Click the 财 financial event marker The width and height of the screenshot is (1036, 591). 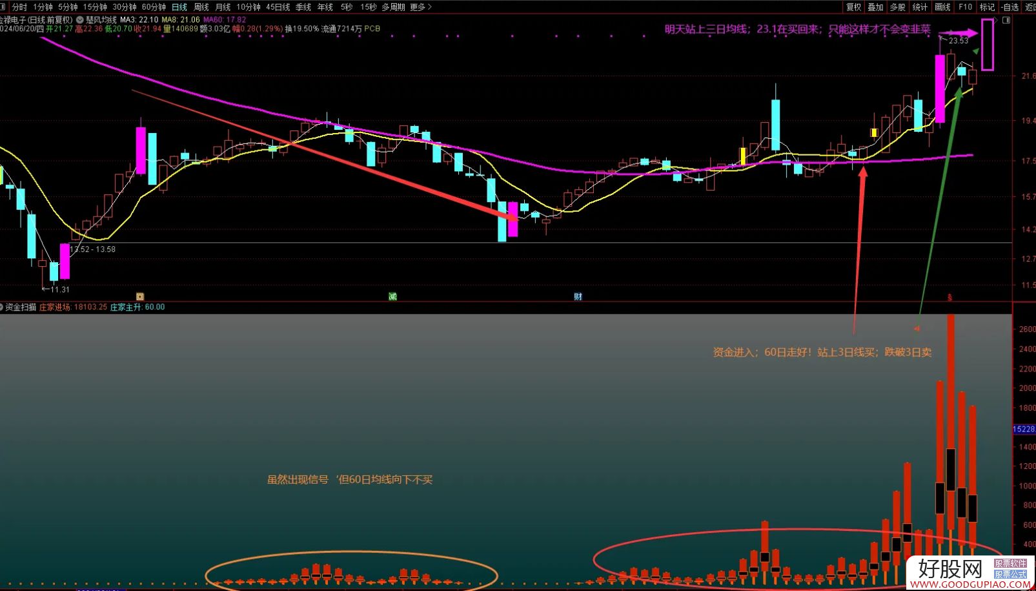pyautogui.click(x=578, y=296)
